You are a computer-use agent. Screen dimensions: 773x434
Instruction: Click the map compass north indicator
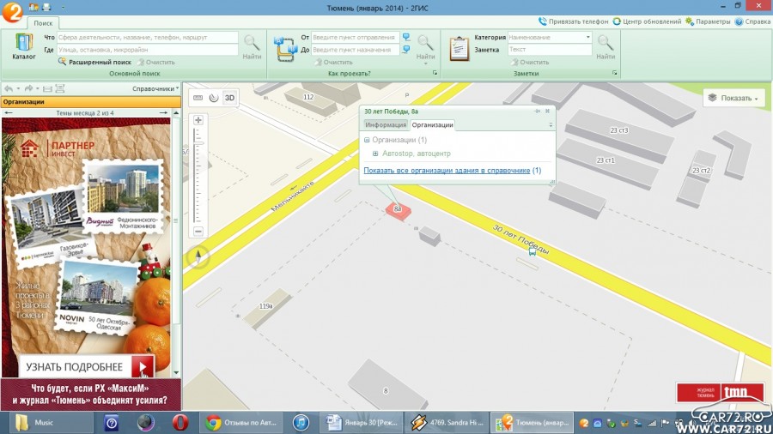tap(198, 256)
